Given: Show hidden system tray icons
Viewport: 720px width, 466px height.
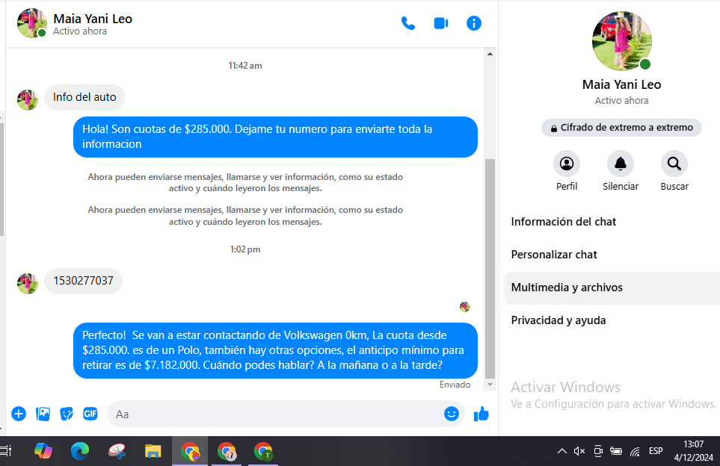Looking at the screenshot, I should click(561, 451).
